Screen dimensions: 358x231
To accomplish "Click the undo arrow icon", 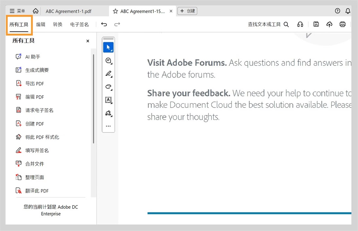I will [104, 24].
